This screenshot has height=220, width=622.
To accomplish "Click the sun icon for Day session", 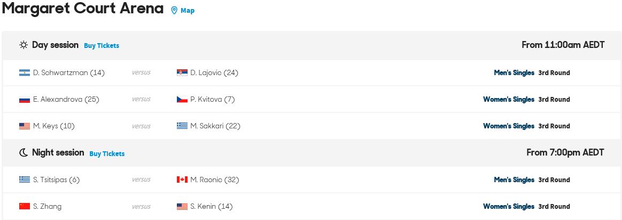I will point(24,45).
